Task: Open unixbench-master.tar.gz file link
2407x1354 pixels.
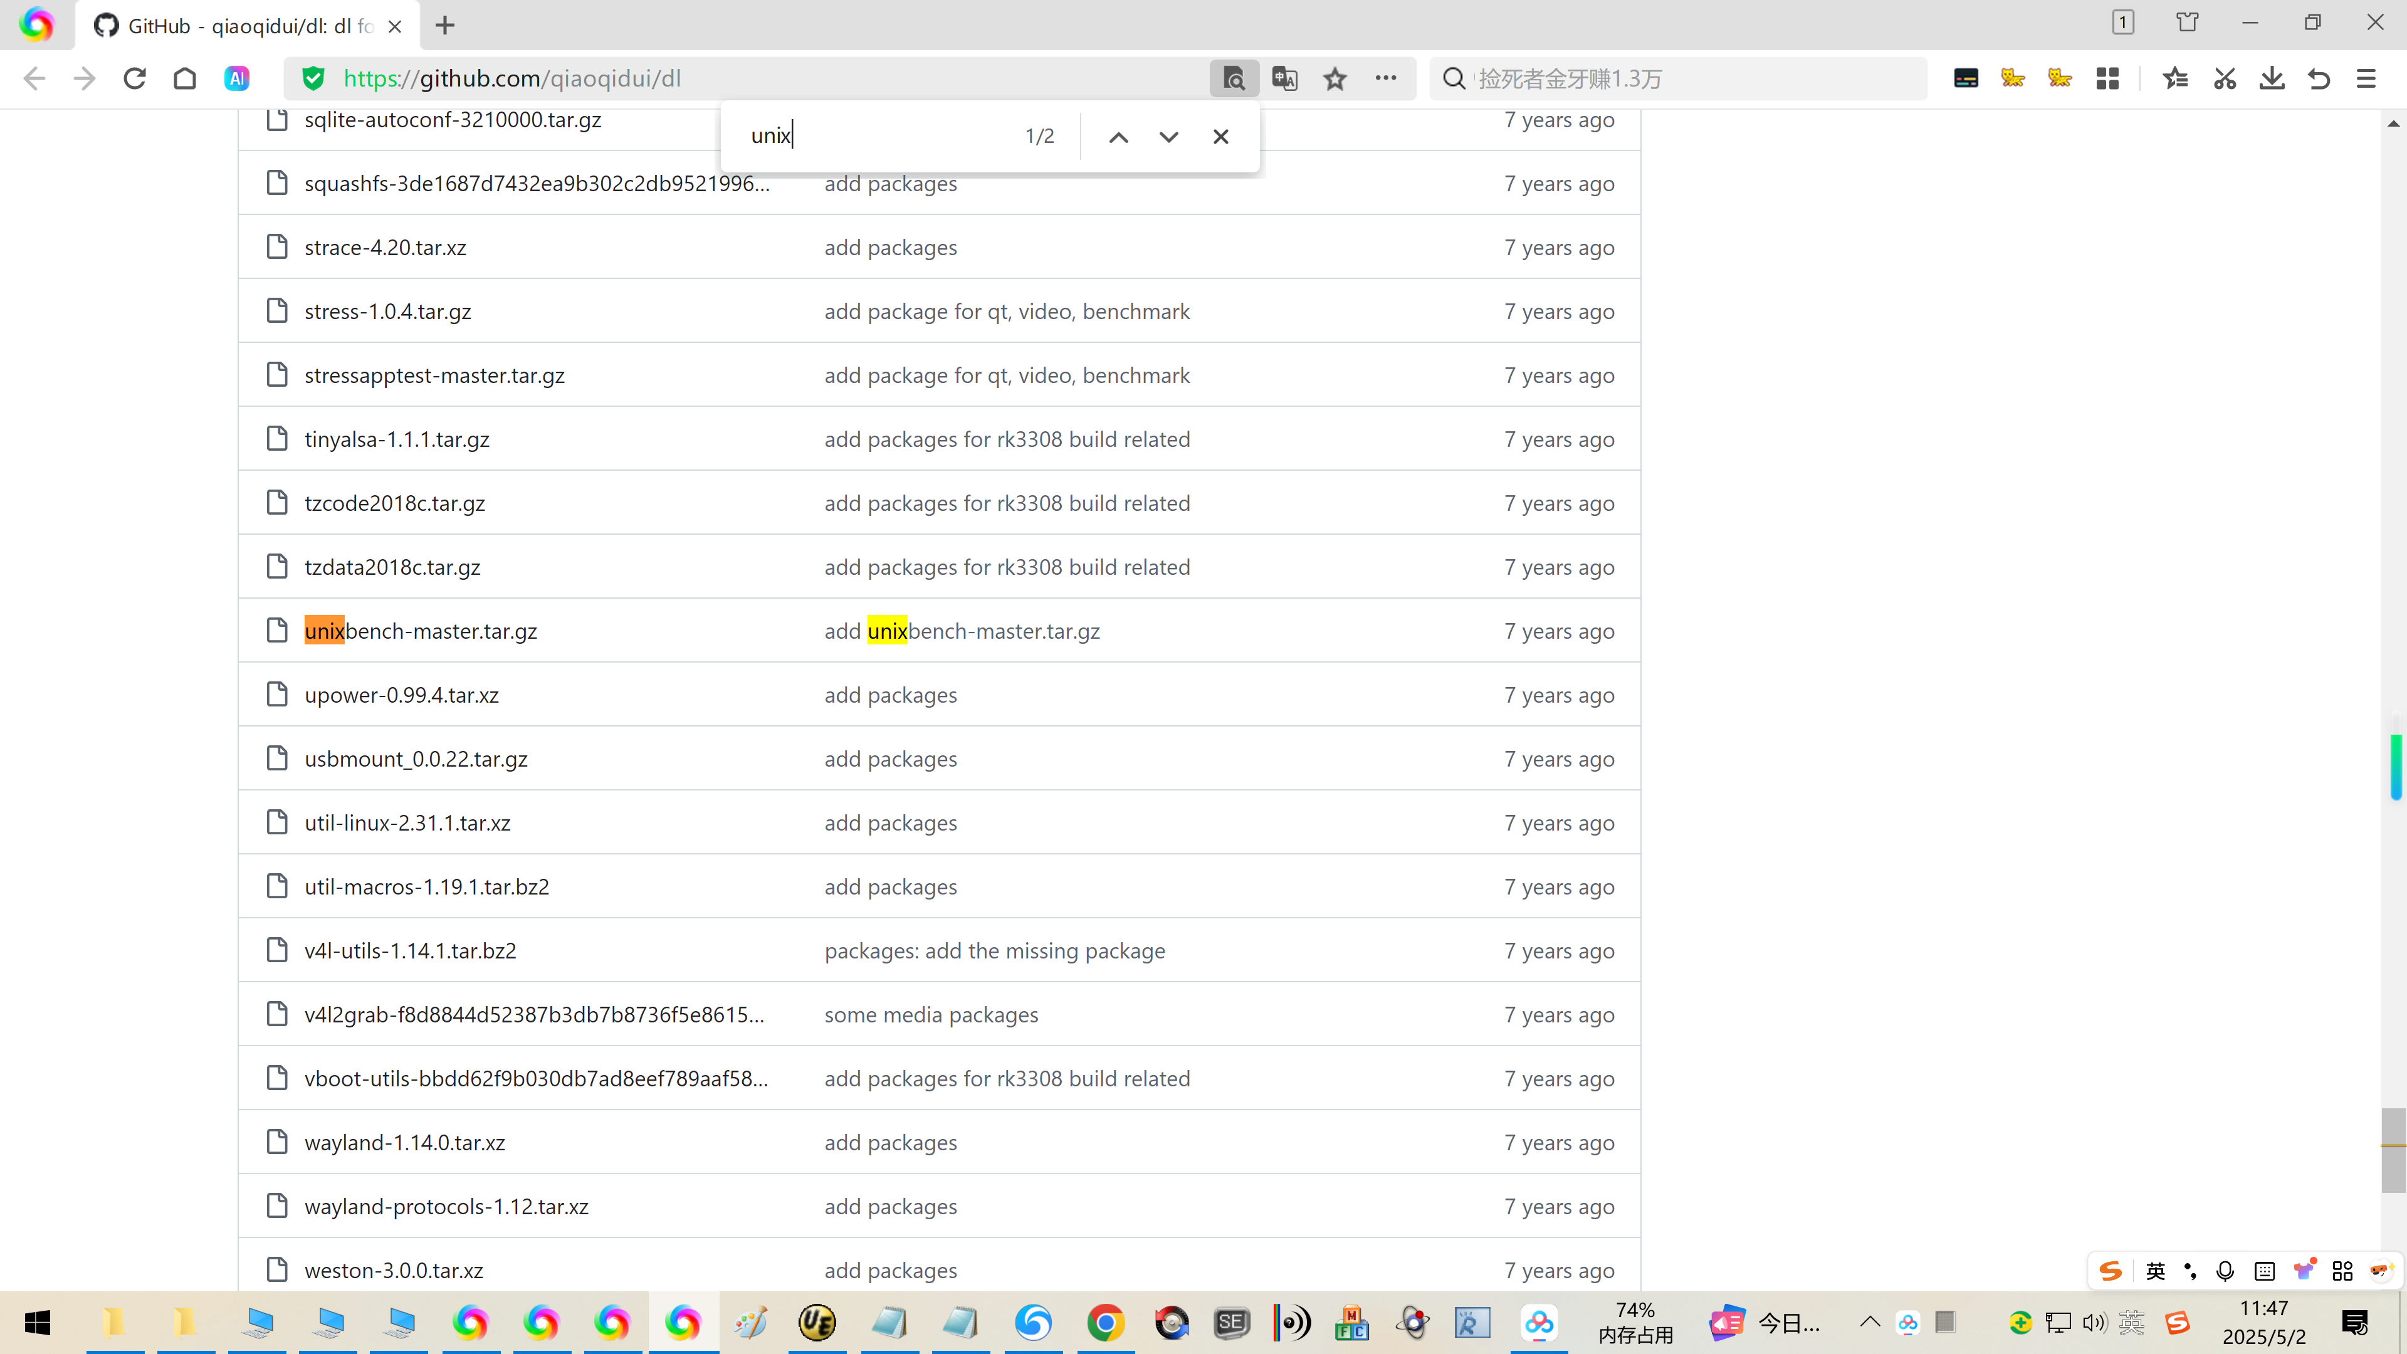Action: click(x=421, y=631)
